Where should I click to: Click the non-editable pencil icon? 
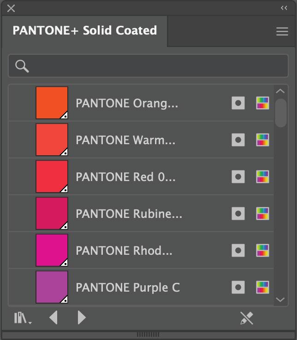247,318
